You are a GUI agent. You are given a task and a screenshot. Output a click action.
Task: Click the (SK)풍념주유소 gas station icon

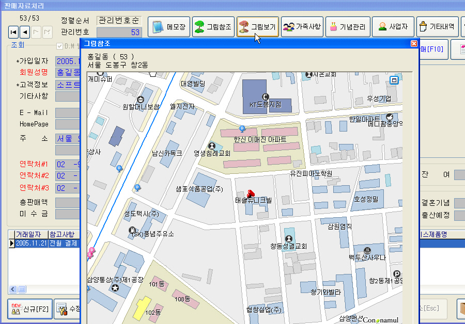[x=132, y=230]
